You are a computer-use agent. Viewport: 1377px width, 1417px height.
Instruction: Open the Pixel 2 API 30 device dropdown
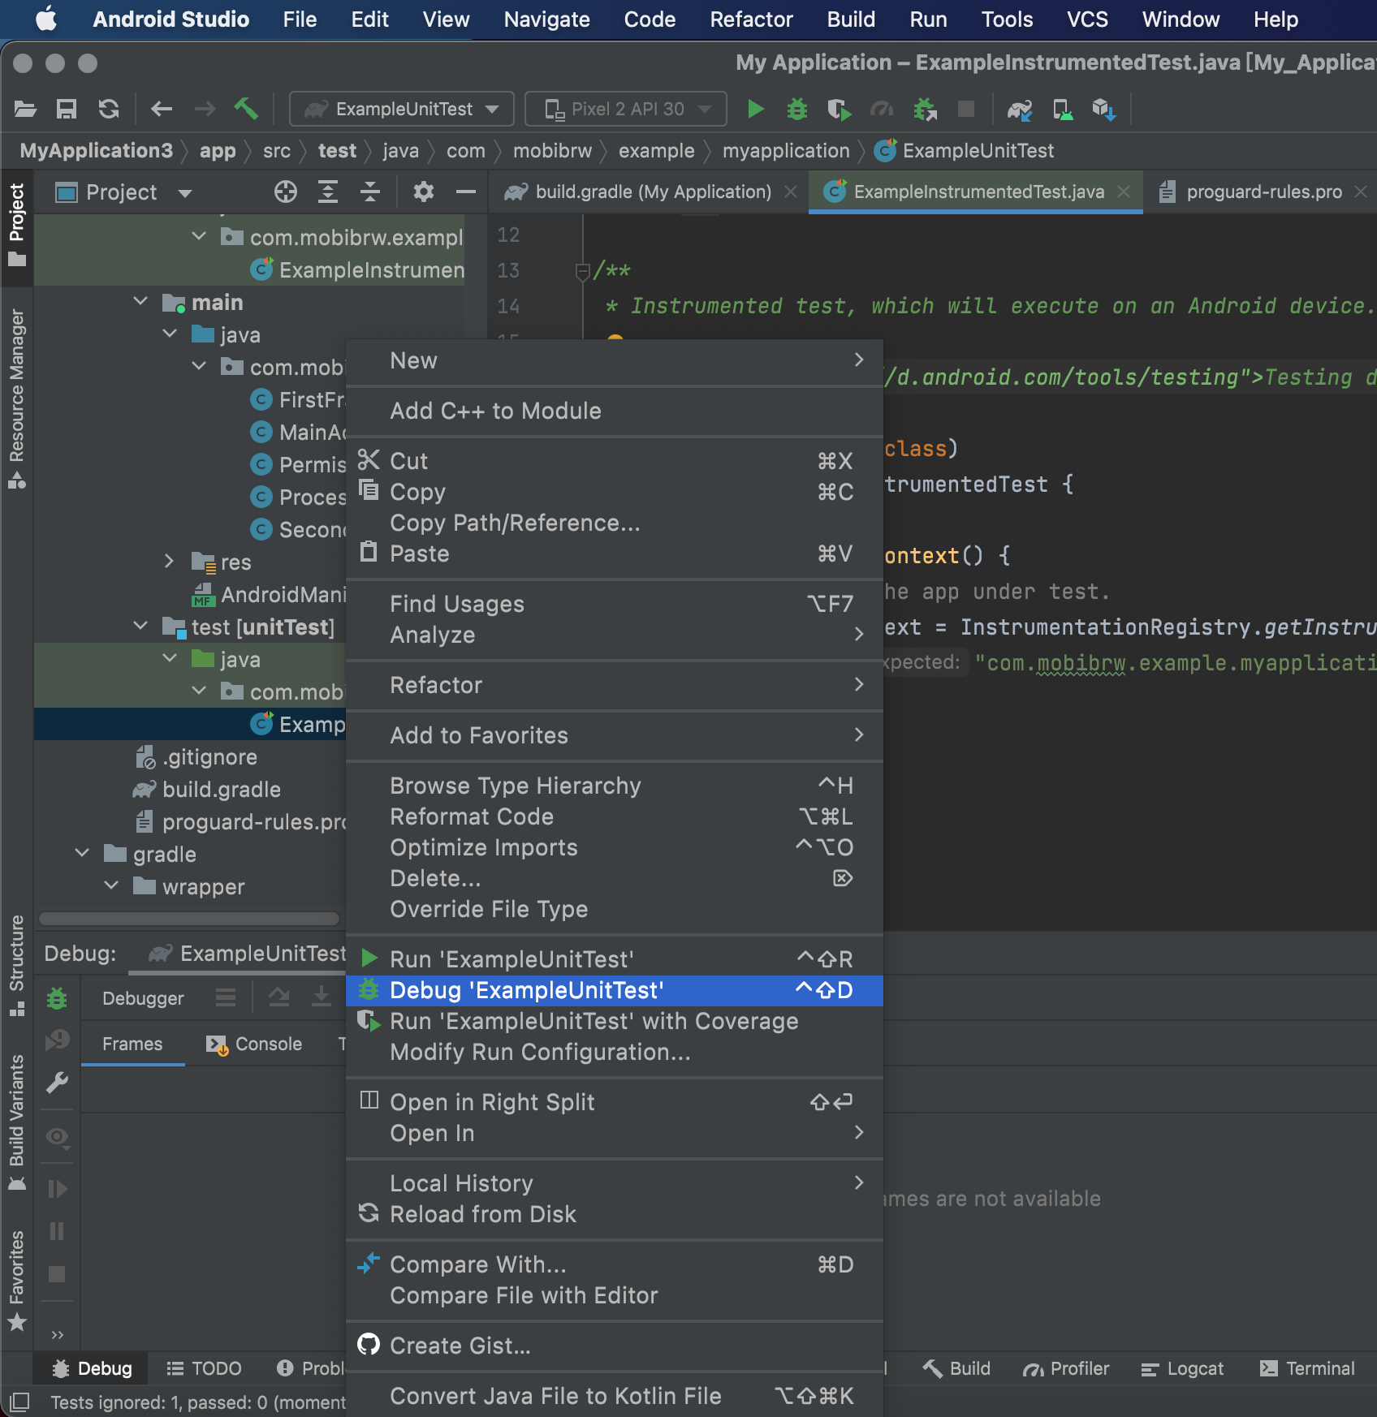(x=625, y=109)
